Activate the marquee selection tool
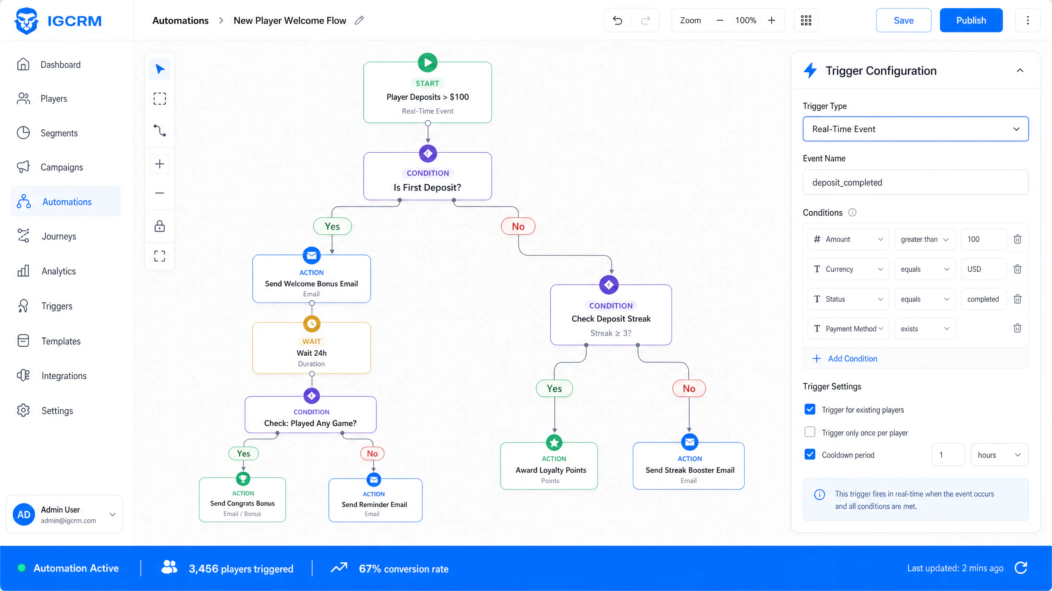This screenshot has height=591, width=1052. coord(160,98)
